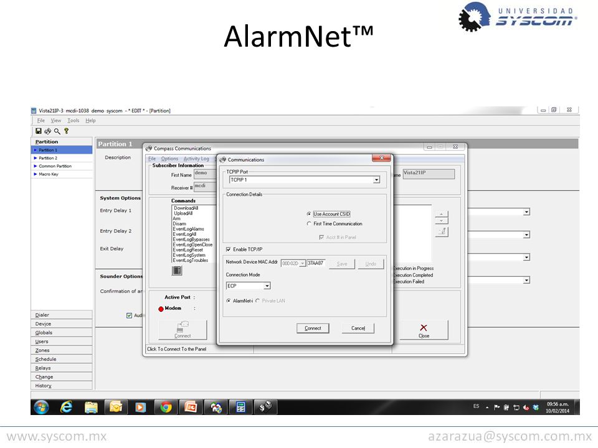Click the power plug tray icon
Image resolution: width=598 pixels, height=448 pixels.
pos(506,408)
